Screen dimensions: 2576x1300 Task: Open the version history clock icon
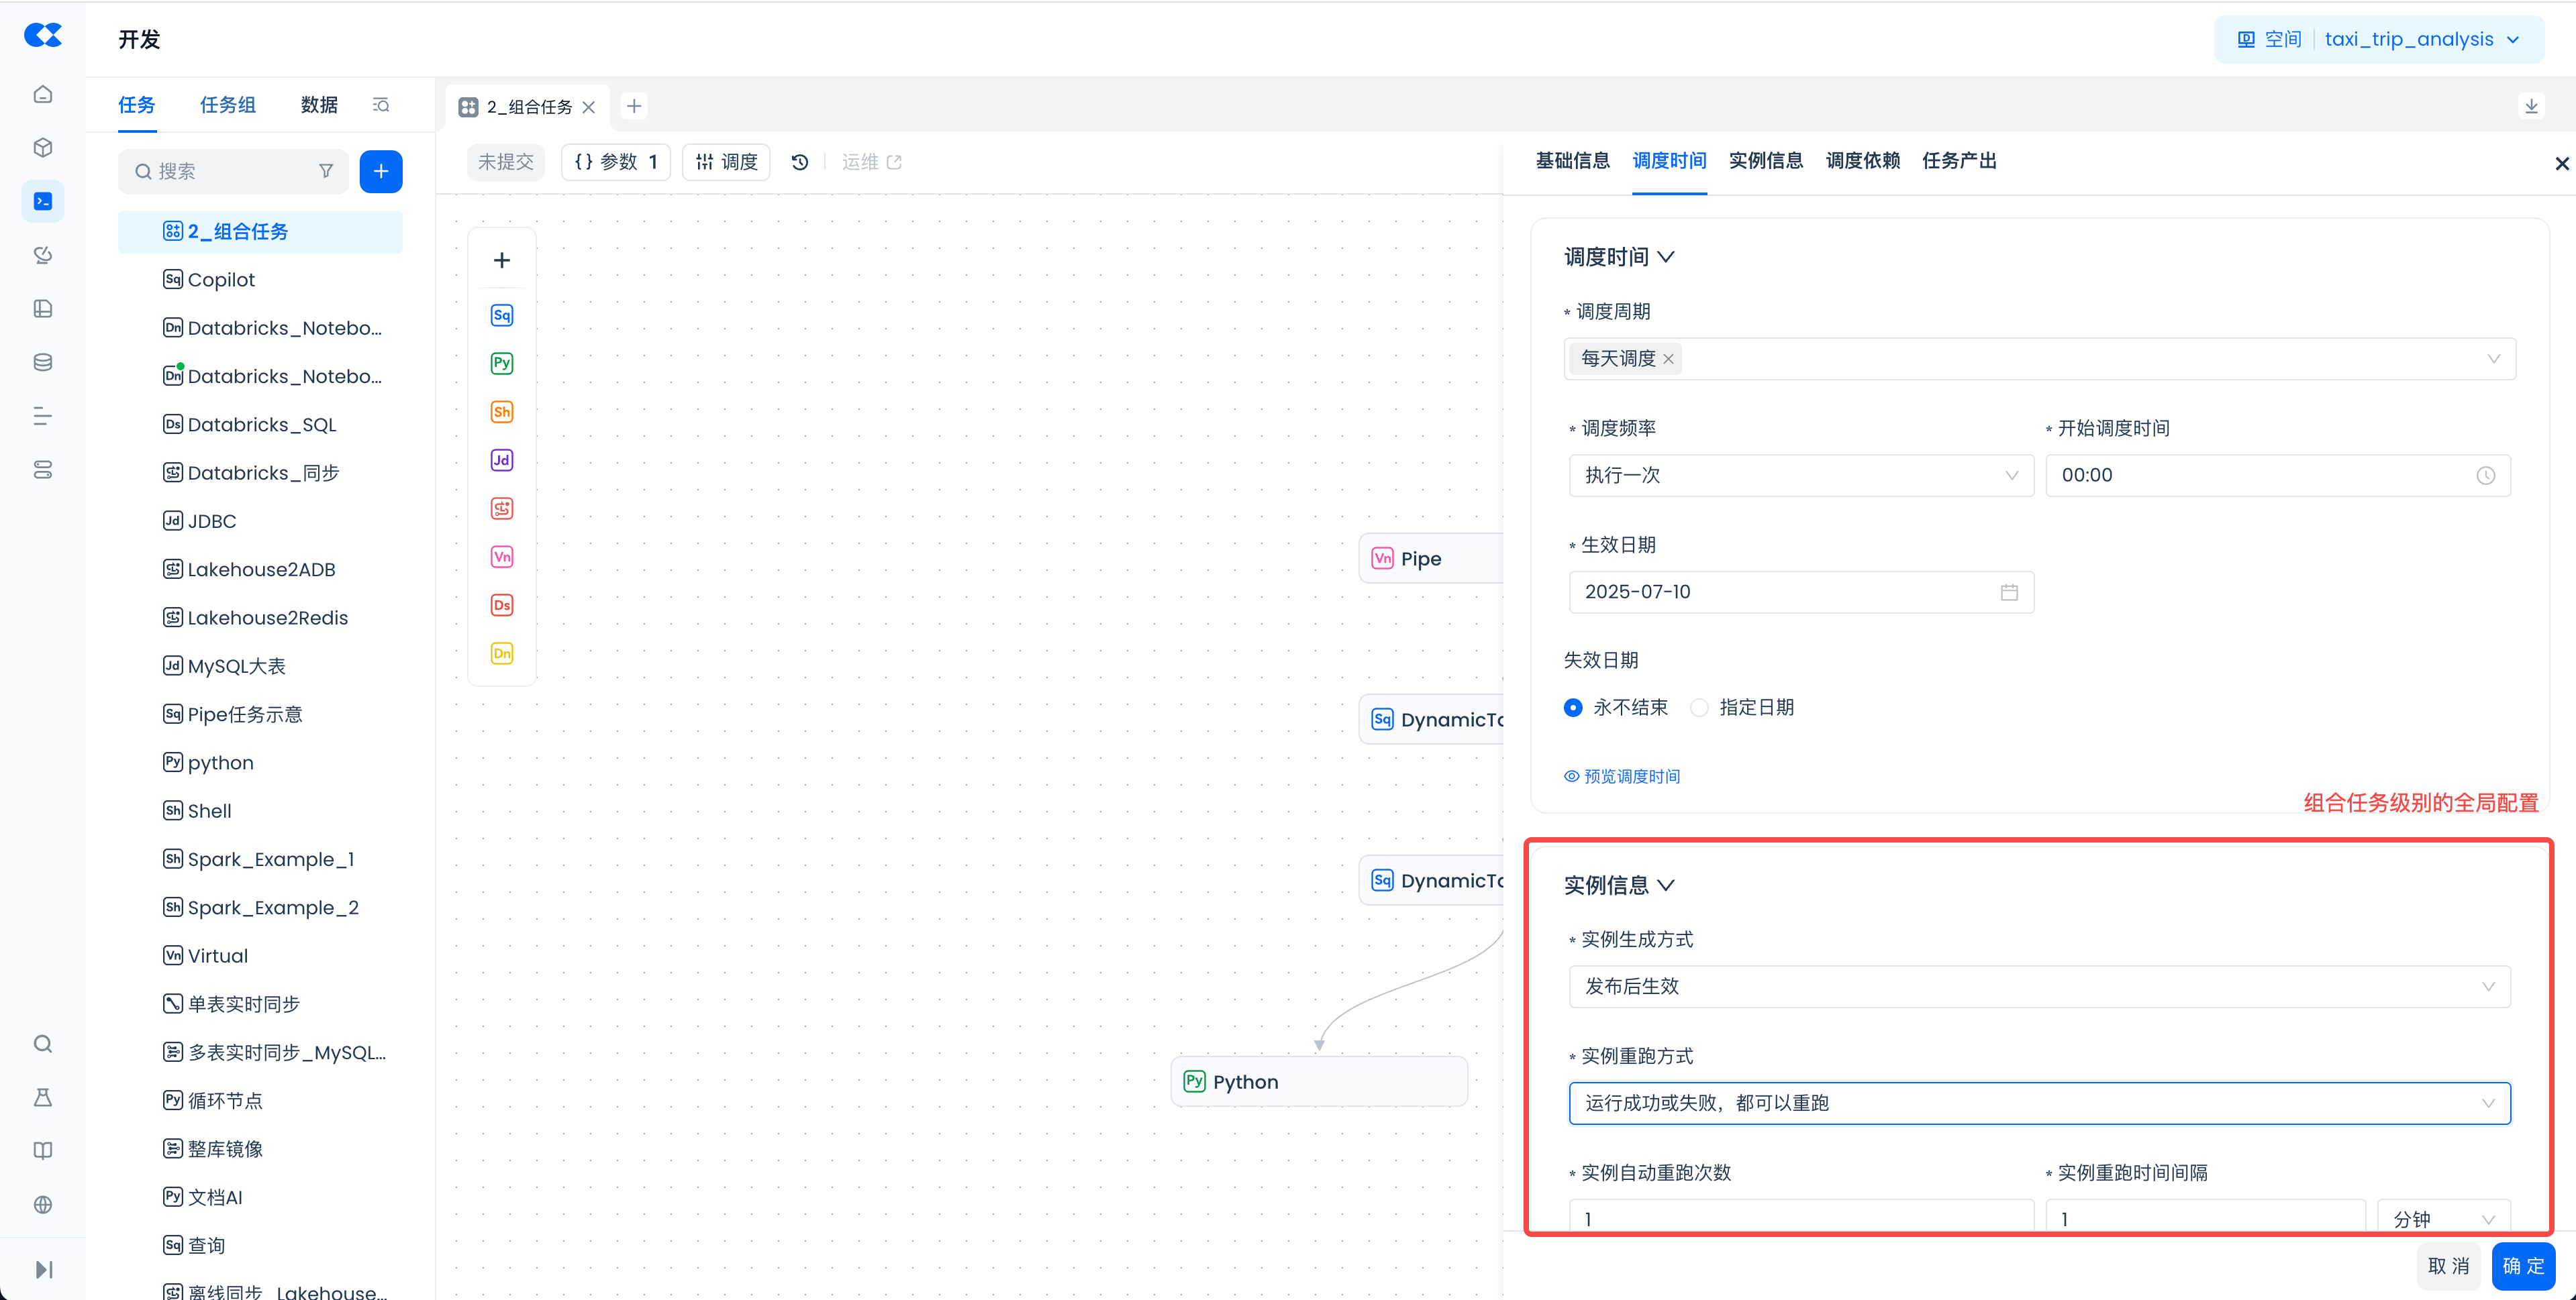(x=800, y=162)
